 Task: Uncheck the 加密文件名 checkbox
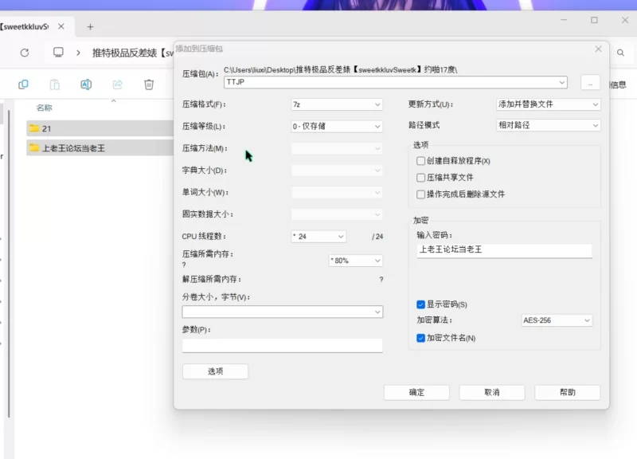pyautogui.click(x=421, y=338)
